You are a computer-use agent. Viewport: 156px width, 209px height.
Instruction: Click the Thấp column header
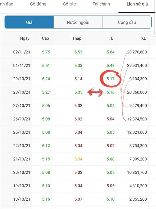coord(77,38)
